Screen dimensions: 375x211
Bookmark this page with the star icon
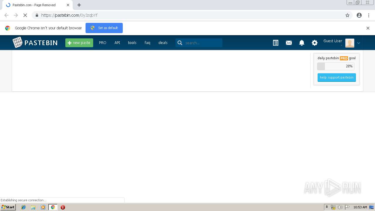[x=347, y=15]
